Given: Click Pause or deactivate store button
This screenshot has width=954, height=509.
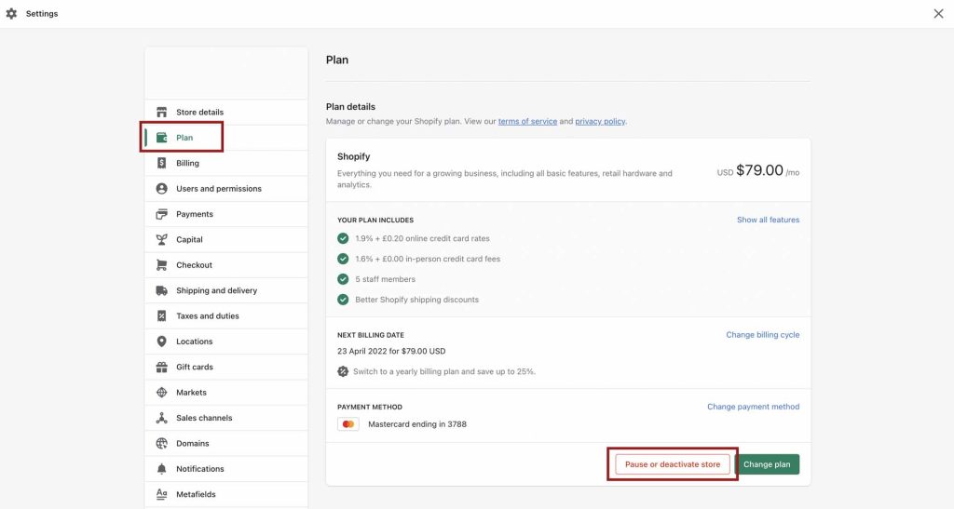Looking at the screenshot, I should point(673,464).
